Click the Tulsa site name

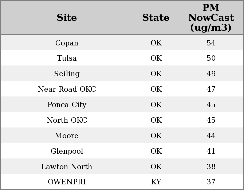[x=67, y=58]
